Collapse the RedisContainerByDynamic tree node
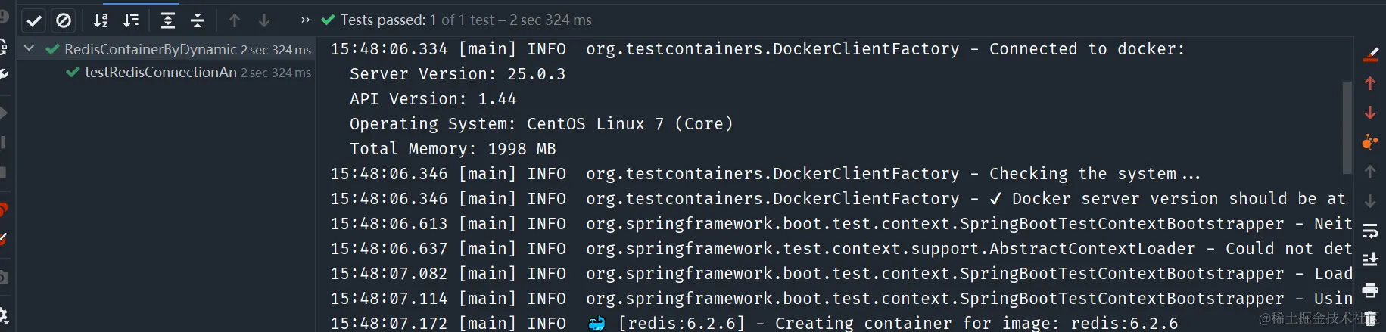The height and width of the screenshot is (332, 1386). pos(29,48)
